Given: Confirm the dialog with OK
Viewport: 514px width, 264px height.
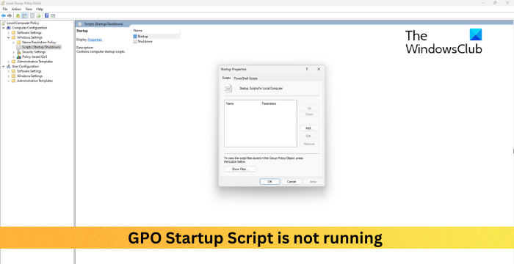Looking at the screenshot, I should pos(269,181).
